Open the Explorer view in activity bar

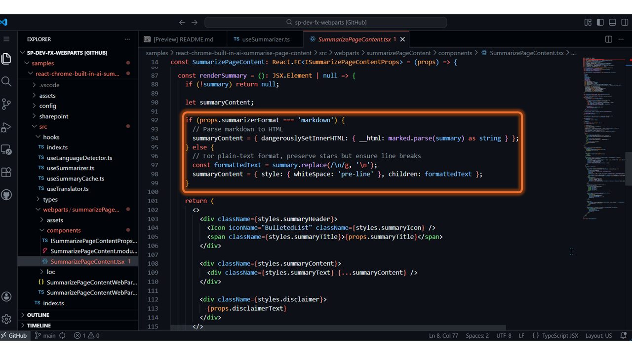(x=6, y=59)
